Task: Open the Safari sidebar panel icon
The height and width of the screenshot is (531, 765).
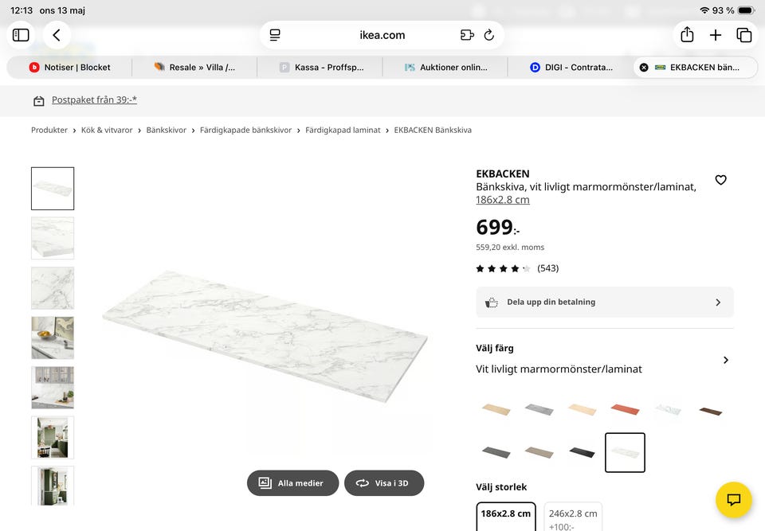Action: [21, 35]
